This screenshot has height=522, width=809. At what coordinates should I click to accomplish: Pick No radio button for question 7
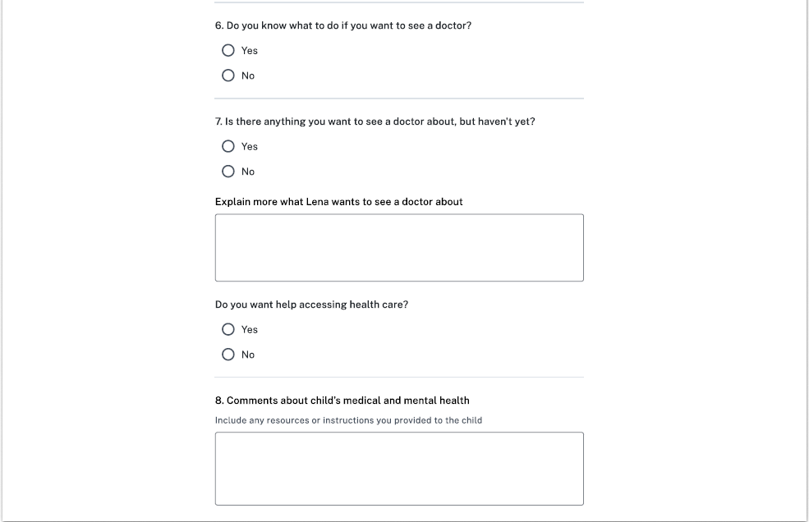(228, 172)
